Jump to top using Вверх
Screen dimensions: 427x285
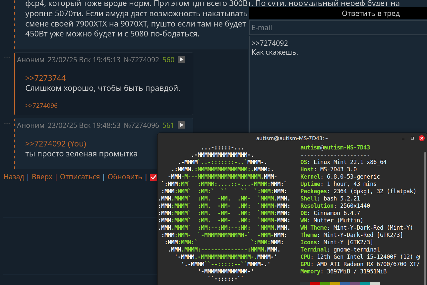42,177
